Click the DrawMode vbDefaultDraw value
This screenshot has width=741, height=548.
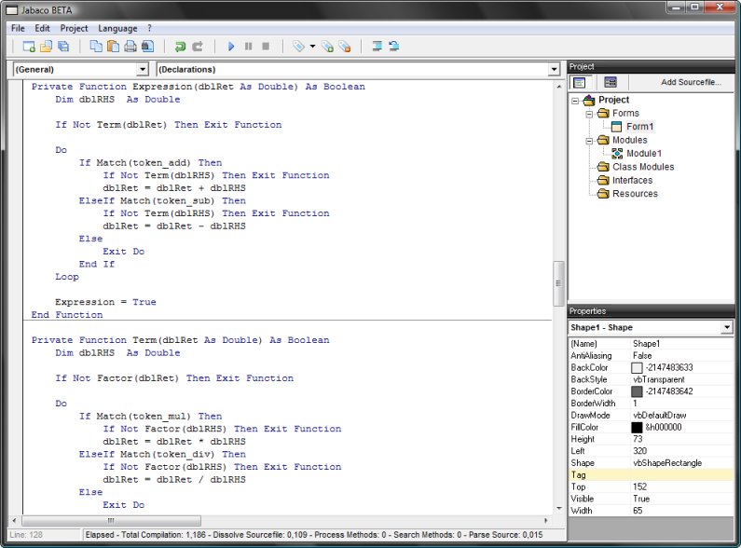point(659,416)
